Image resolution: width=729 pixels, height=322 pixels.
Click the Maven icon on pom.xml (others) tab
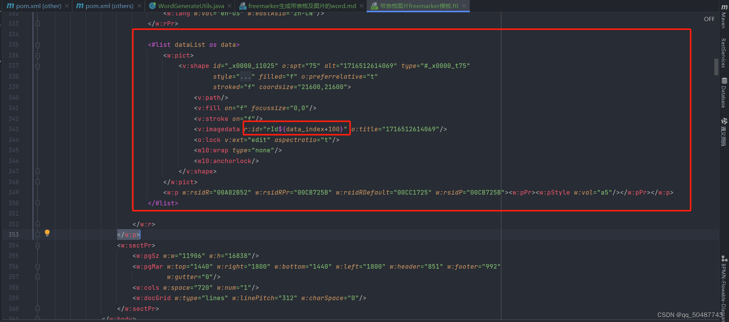(x=80, y=6)
